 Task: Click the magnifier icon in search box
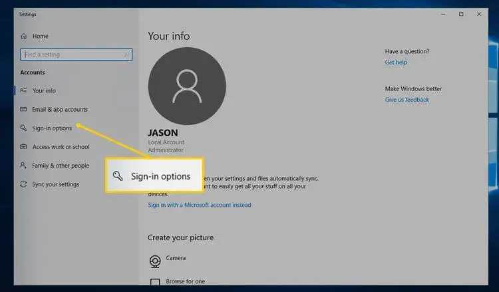point(126,55)
